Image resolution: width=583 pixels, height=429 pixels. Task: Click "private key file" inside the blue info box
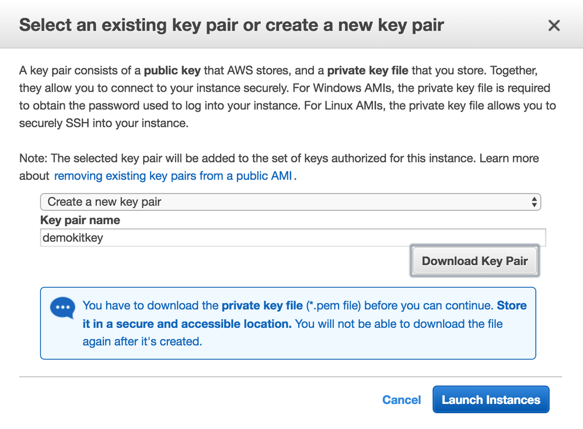coord(262,306)
